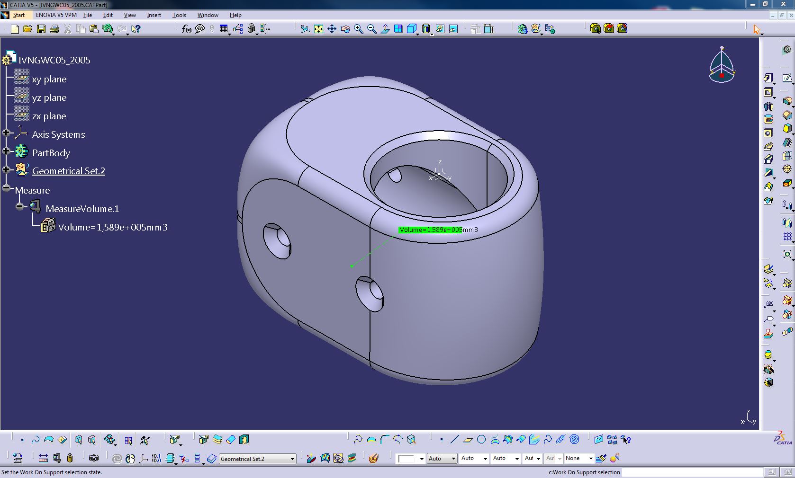Click the Swap Visible Space icon

[x=453, y=29]
